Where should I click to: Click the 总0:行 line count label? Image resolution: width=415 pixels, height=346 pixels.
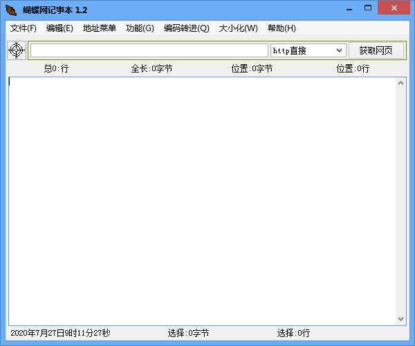[x=56, y=68]
